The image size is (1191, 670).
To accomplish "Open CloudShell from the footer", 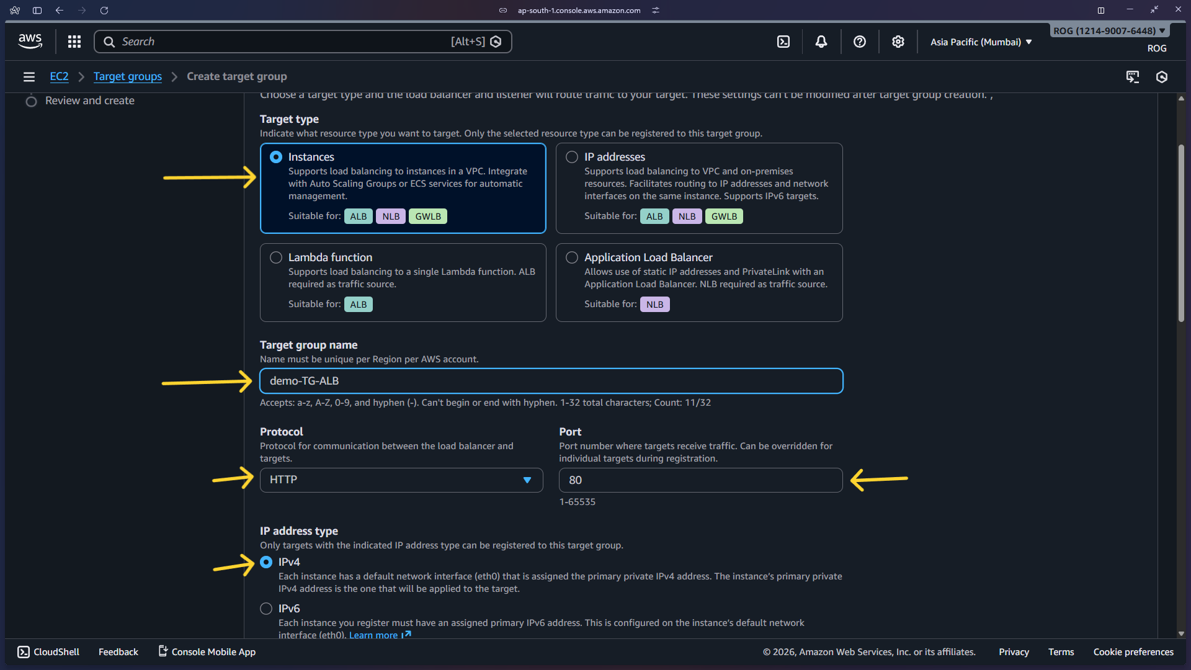I will [48, 651].
